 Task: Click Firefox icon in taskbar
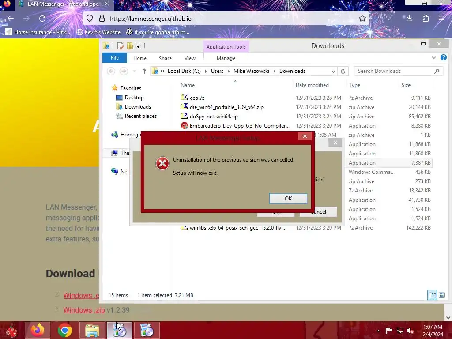[x=38, y=330]
